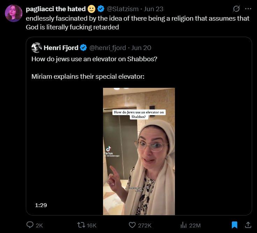
Task: Open the @henri_fjord handle
Action: pos(108,48)
